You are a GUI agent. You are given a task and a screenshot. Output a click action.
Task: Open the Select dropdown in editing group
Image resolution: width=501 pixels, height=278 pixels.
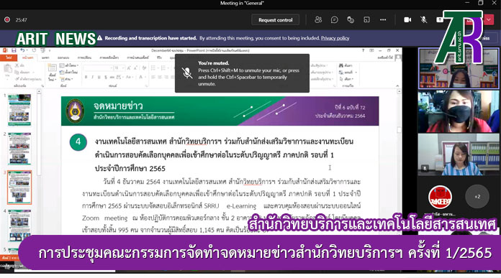pyautogui.click(x=346, y=79)
